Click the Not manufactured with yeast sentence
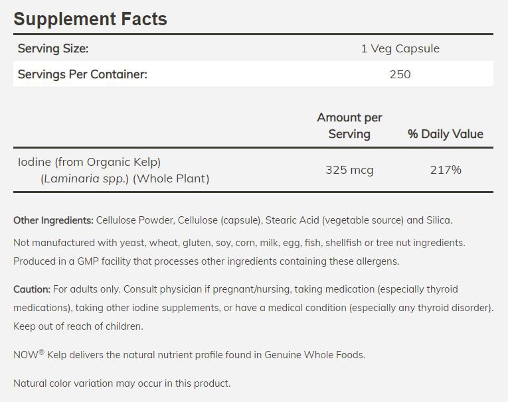The height and width of the screenshot is (402, 508). [x=239, y=243]
